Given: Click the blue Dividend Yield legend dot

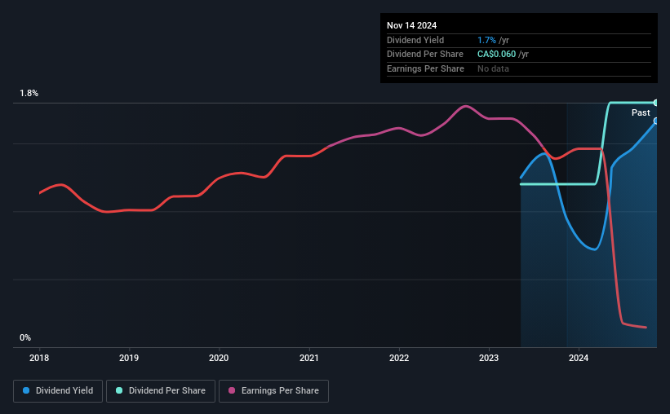Looking at the screenshot, I should (x=26, y=390).
